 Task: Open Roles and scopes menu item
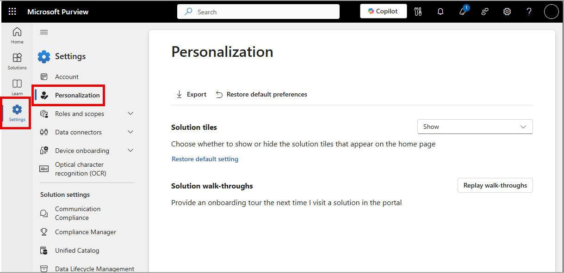[x=80, y=114]
